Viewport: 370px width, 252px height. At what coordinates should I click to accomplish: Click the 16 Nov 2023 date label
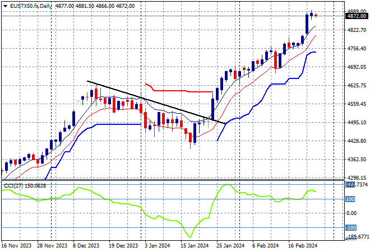pyautogui.click(x=16, y=246)
